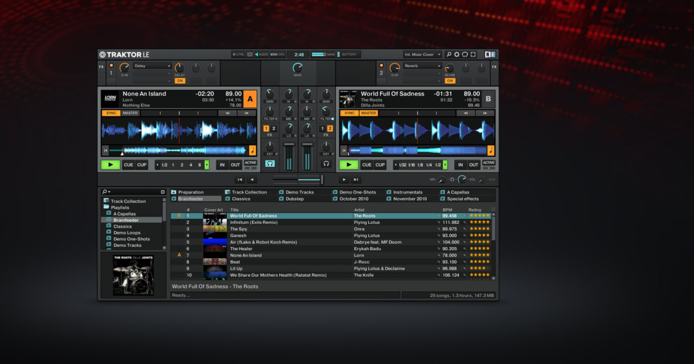Screen dimensions: 694x364
Task: Click the OUT loop button on Deck B
Action: click(474, 165)
